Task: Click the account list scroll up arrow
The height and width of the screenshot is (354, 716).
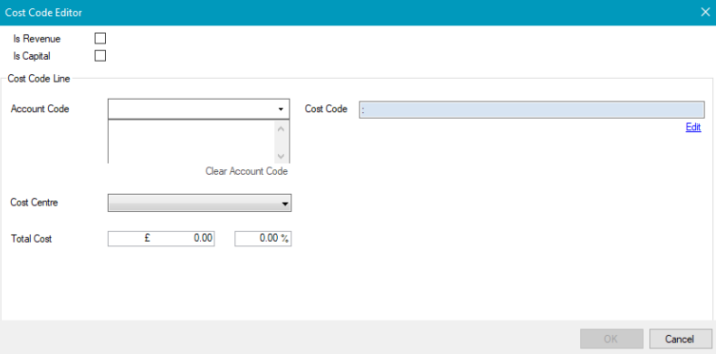Action: pos(281,129)
